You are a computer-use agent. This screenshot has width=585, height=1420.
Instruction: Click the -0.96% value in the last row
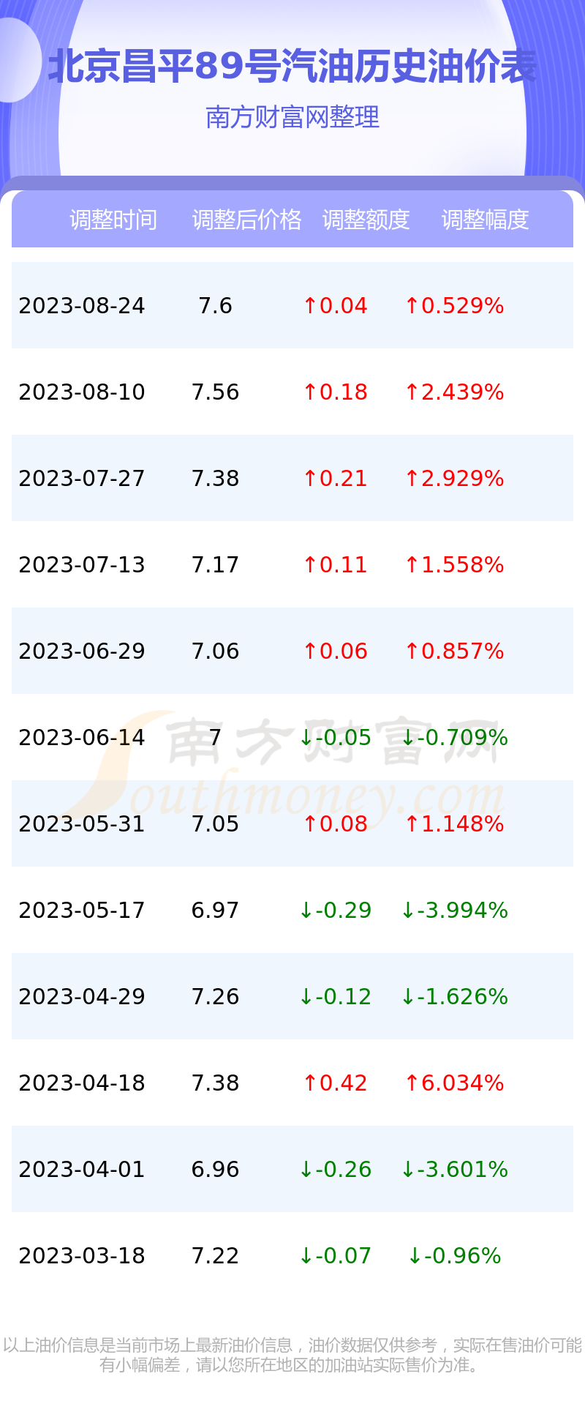click(463, 1256)
